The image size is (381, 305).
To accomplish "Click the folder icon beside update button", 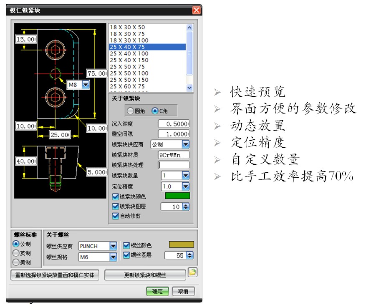I will (x=192, y=272).
